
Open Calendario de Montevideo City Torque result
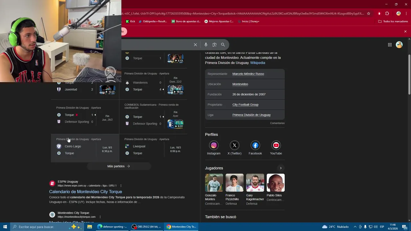pos(85,192)
